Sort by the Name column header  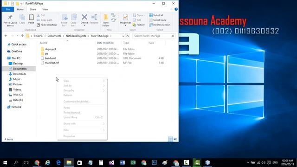[x=44, y=43]
